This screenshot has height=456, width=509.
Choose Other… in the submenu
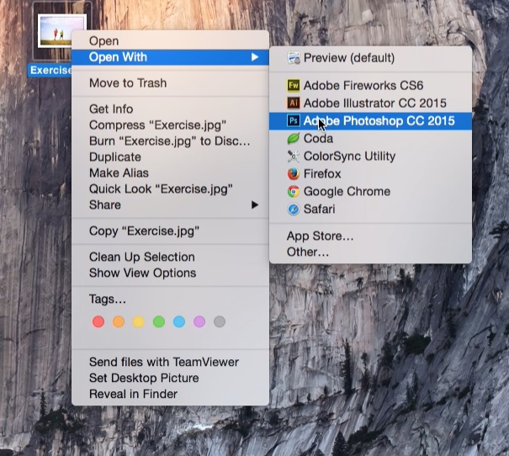370,252
